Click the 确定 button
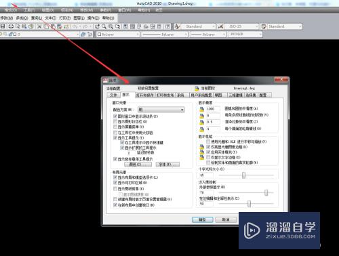This screenshot has height=256, width=339. click(x=203, y=219)
